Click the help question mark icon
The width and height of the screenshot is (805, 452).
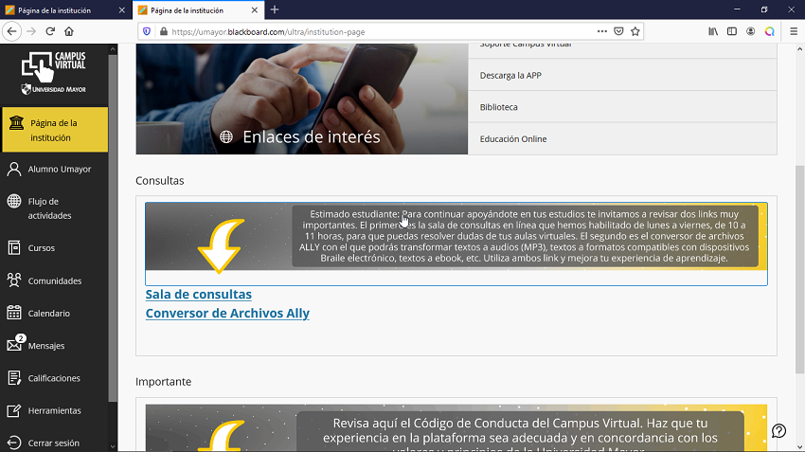pos(778,431)
